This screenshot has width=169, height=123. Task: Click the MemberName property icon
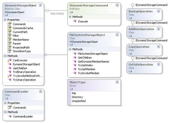9,39
